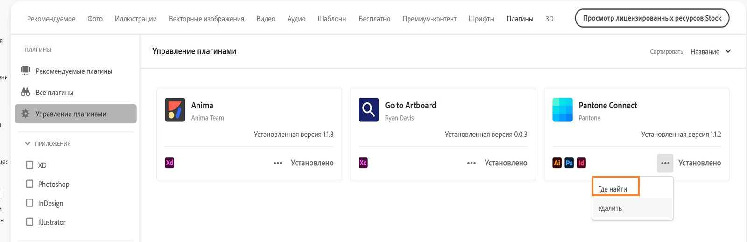
Task: Open the Go to Artboard magnifier icon
Action: point(368,110)
